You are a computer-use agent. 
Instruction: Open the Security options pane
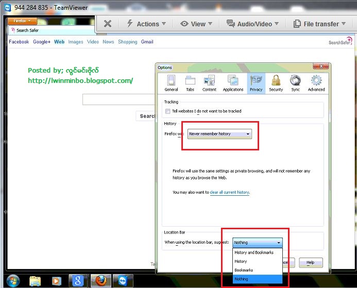pos(276,83)
